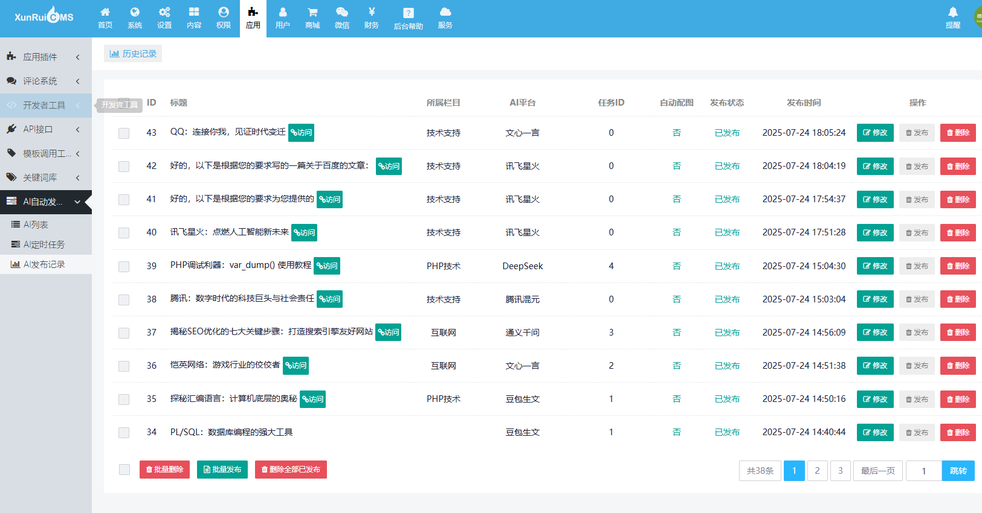Expand the API接口 sidebar menu
The image size is (982, 513).
(46, 129)
